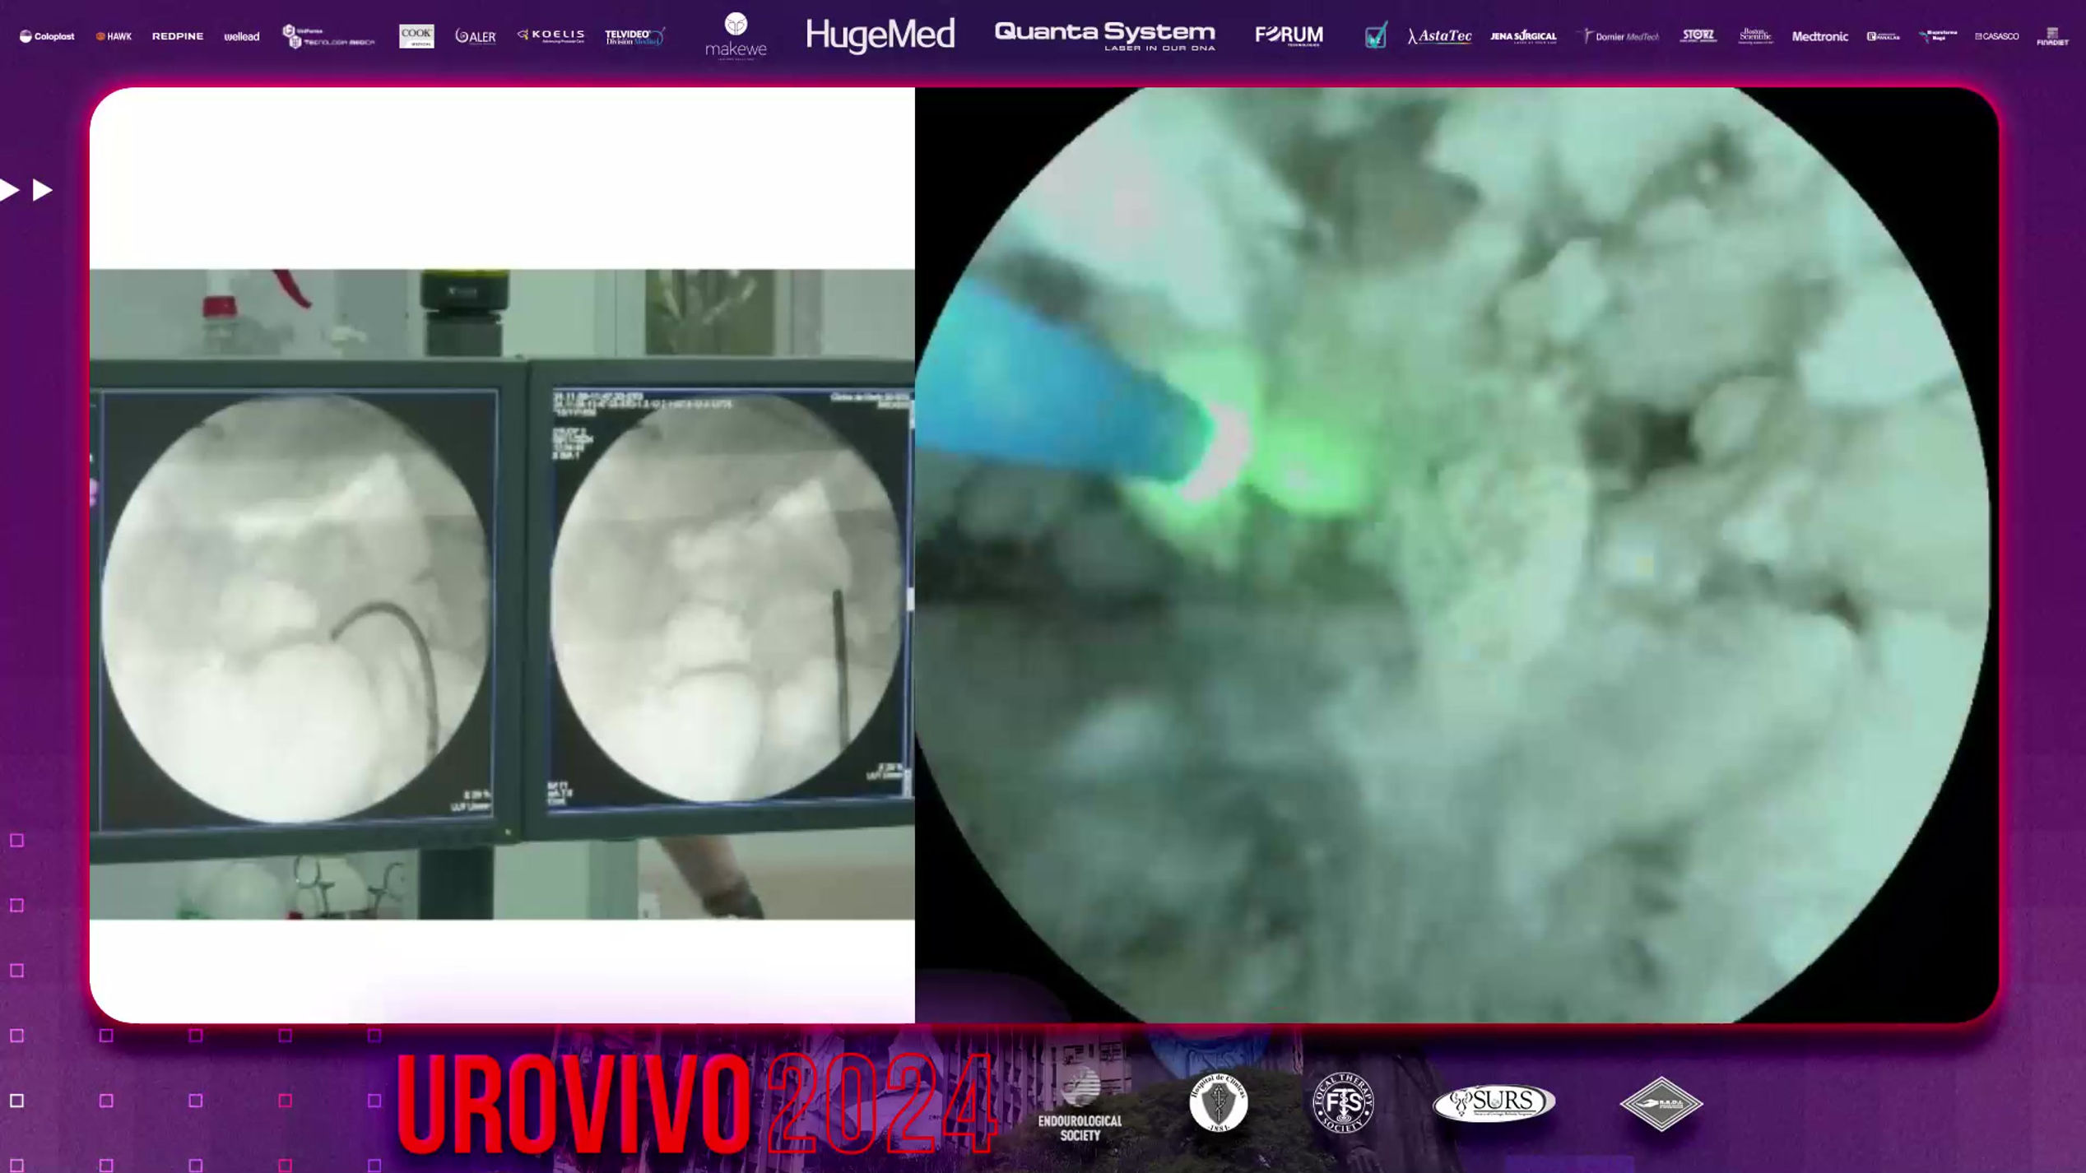
Task: Click the AstaTec sponsor logo
Action: pyautogui.click(x=1439, y=36)
